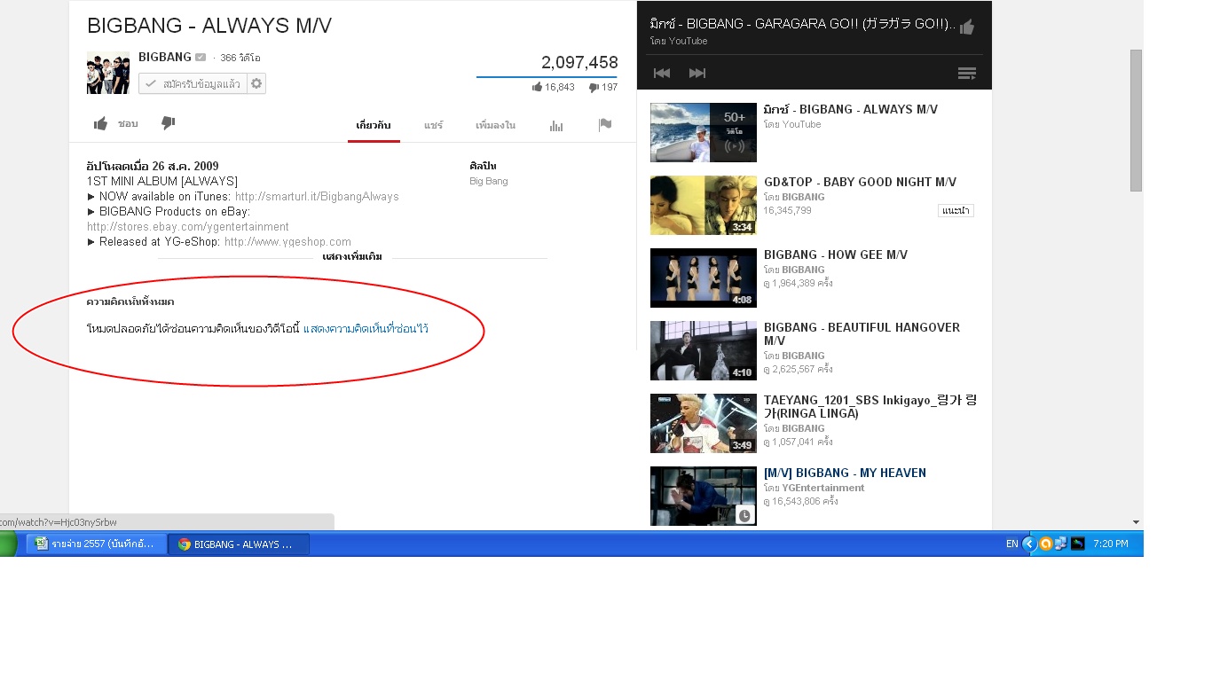
Task: Skip to previous video in mix
Action: 662,73
